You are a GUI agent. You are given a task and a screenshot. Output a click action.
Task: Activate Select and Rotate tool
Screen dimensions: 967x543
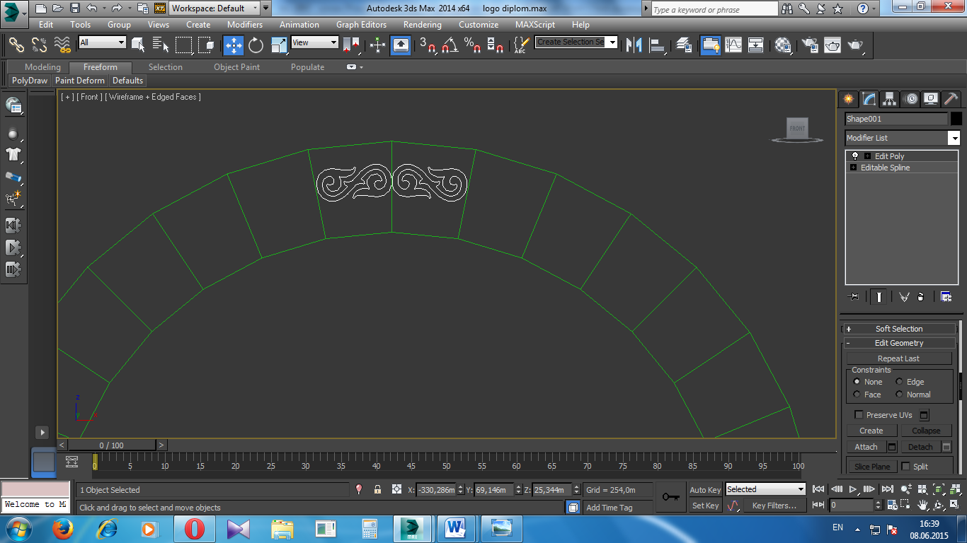[x=256, y=45]
